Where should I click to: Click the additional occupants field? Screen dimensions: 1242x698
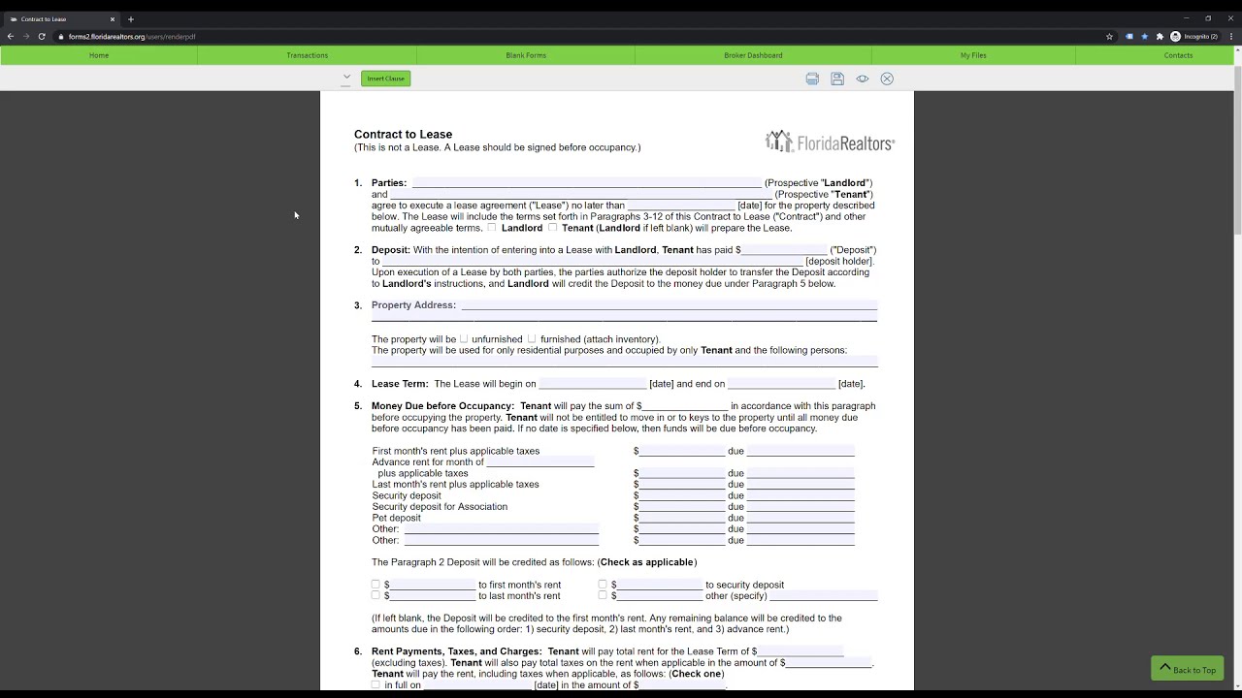click(x=625, y=362)
